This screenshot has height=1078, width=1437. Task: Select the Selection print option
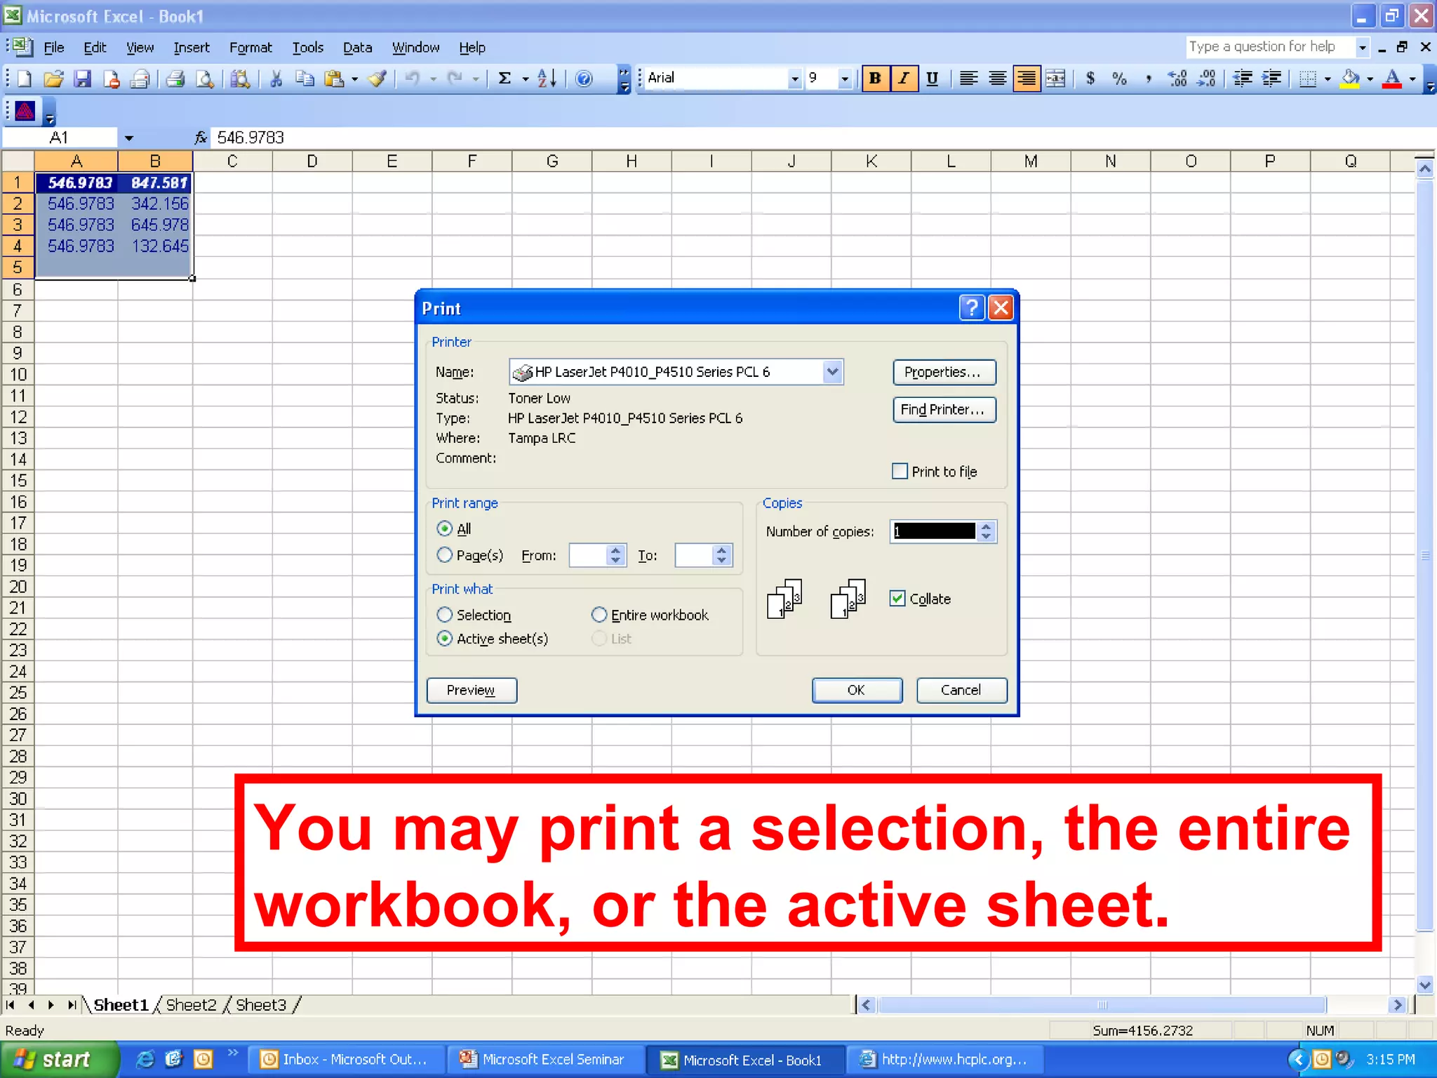[444, 615]
